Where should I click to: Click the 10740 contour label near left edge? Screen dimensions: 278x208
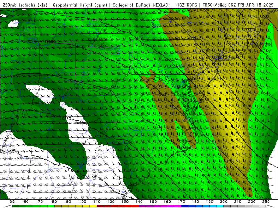click(11, 150)
